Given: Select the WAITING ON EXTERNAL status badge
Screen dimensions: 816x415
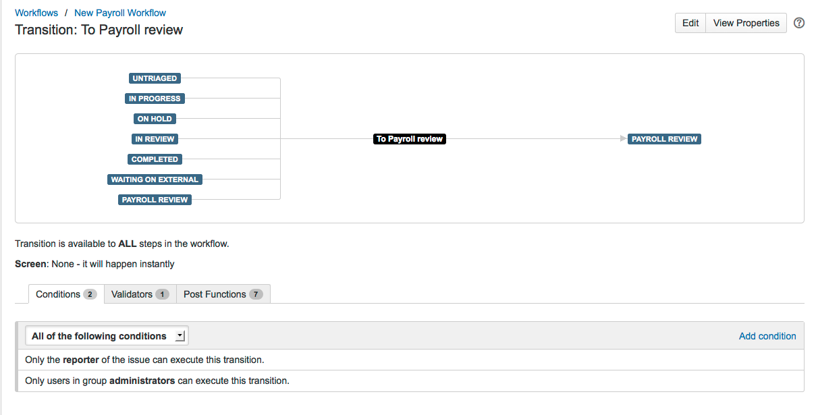Looking at the screenshot, I should click(x=155, y=179).
